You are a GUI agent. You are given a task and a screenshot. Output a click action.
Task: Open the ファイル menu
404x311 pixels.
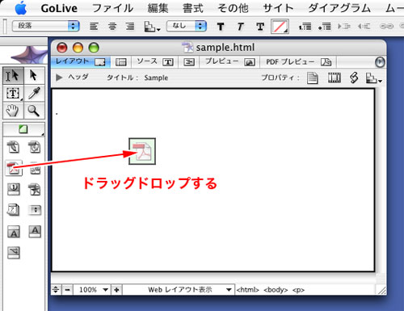coord(112,8)
